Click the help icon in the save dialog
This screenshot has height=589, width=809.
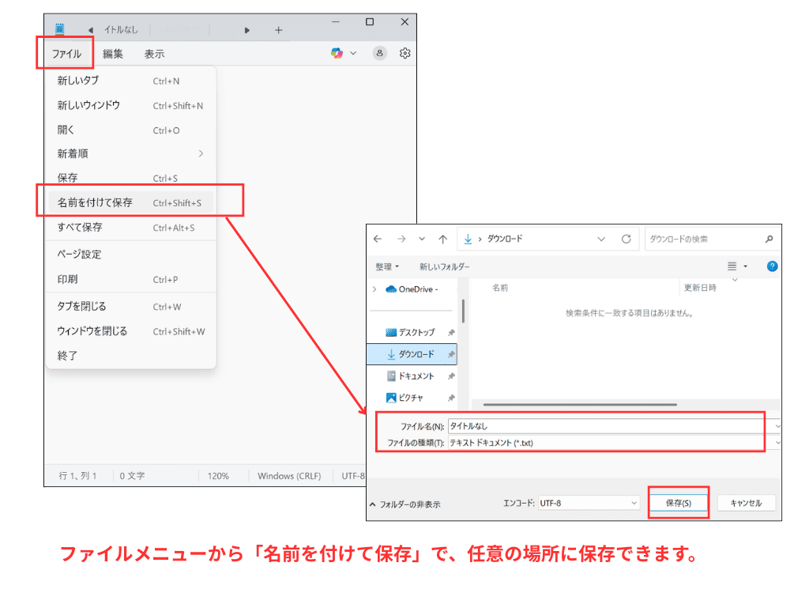pos(772,266)
